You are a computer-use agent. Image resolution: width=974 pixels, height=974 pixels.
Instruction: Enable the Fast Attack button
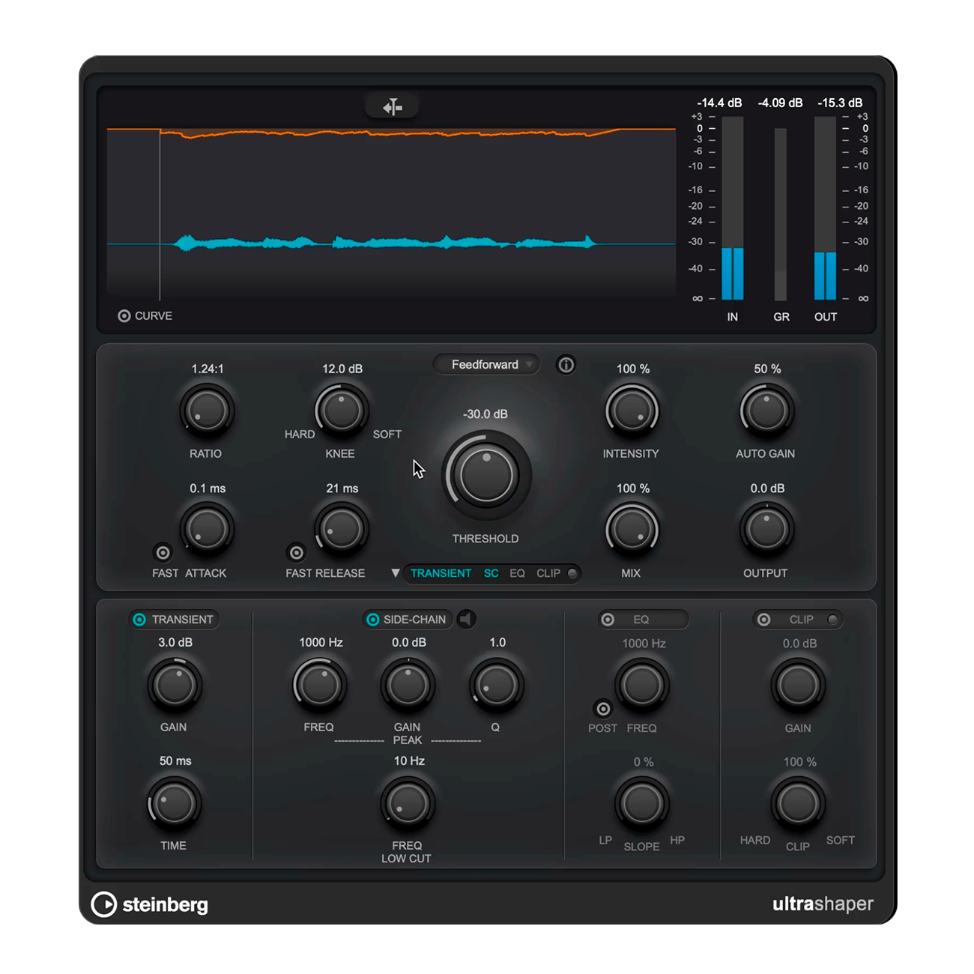pyautogui.click(x=163, y=553)
